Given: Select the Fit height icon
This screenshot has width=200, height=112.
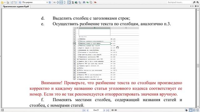Looking at the screenshot, I should click(65, 2).
